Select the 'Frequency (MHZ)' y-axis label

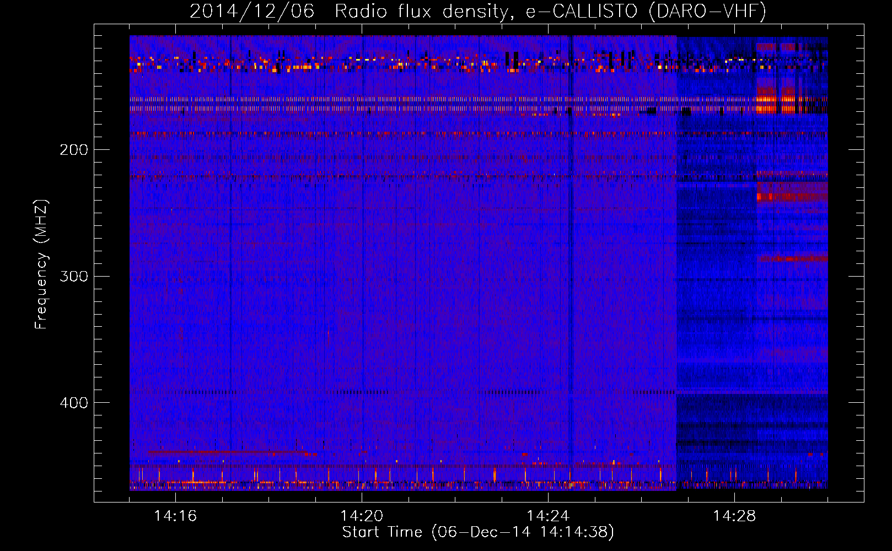pos(41,264)
